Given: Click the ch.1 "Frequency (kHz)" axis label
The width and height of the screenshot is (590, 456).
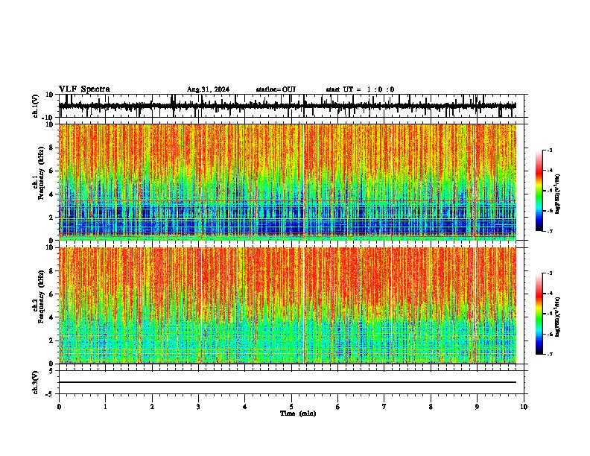Looking at the screenshot, I should pos(41,173).
